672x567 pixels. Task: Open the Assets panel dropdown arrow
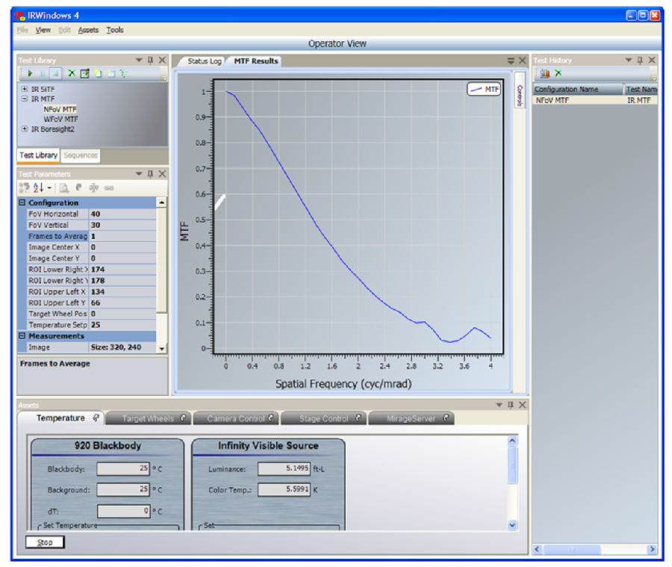pos(499,404)
